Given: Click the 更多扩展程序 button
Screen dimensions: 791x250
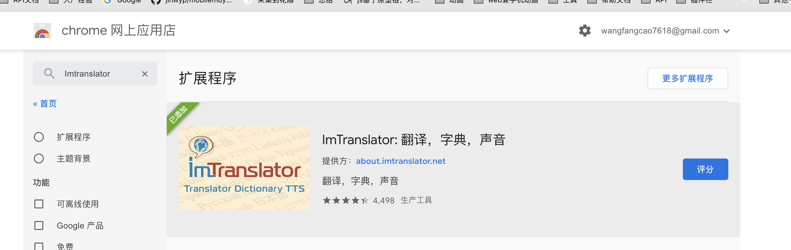Looking at the screenshot, I should [688, 78].
